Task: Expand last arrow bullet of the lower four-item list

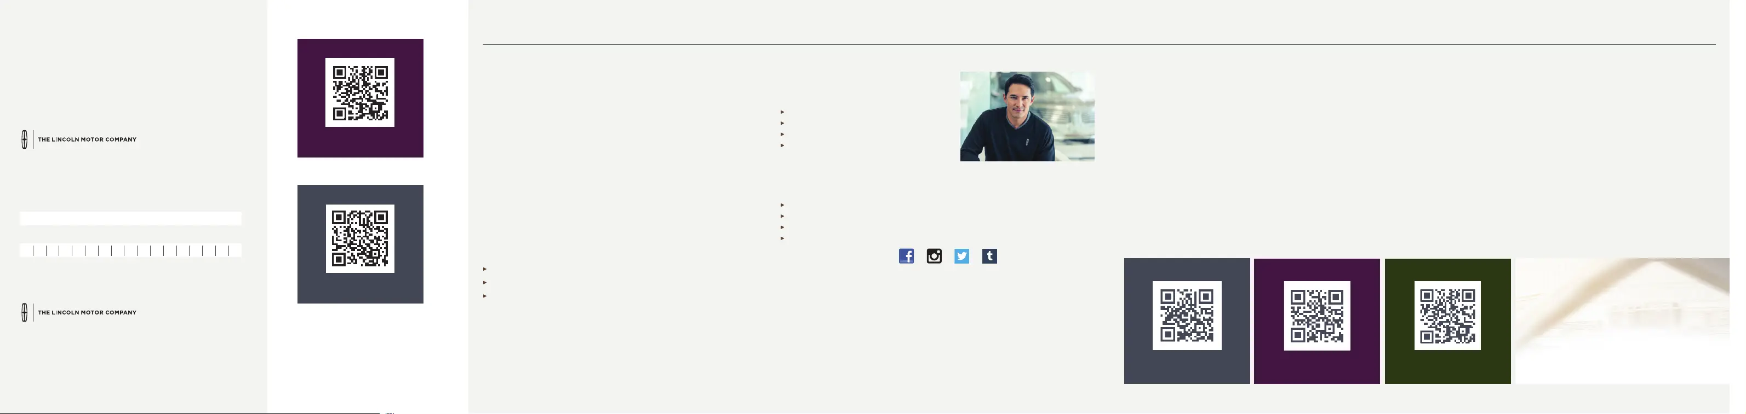Action: coord(782,238)
